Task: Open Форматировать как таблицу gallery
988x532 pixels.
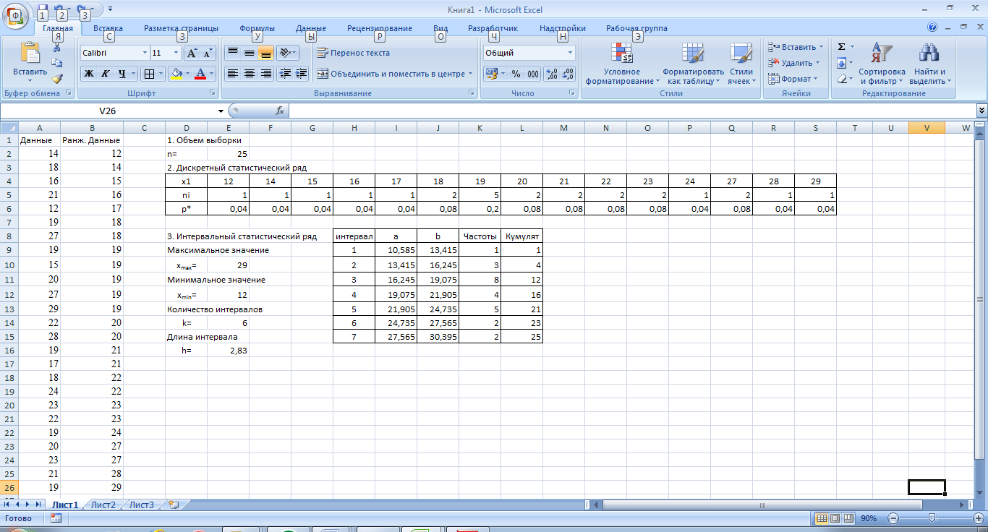Action: click(x=693, y=64)
